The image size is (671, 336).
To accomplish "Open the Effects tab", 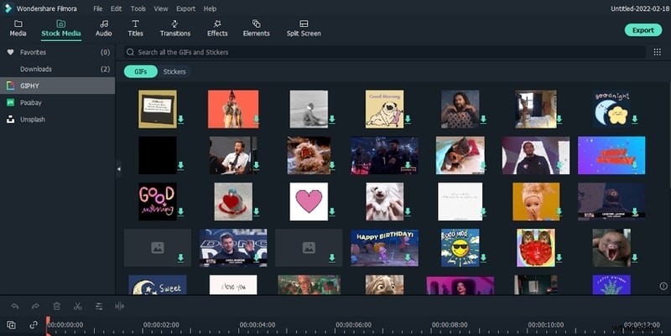I will [217, 28].
